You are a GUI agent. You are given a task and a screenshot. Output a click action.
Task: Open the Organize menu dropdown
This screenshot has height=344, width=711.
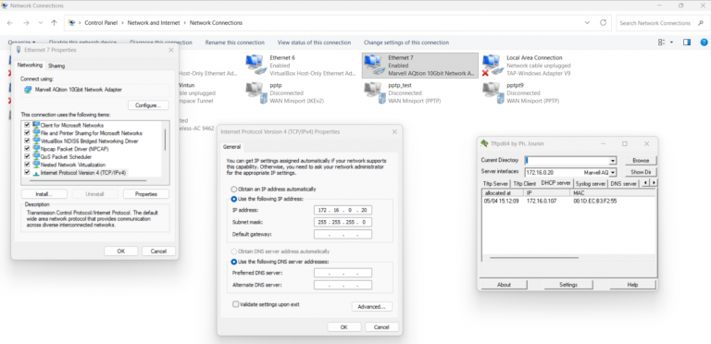click(x=22, y=43)
